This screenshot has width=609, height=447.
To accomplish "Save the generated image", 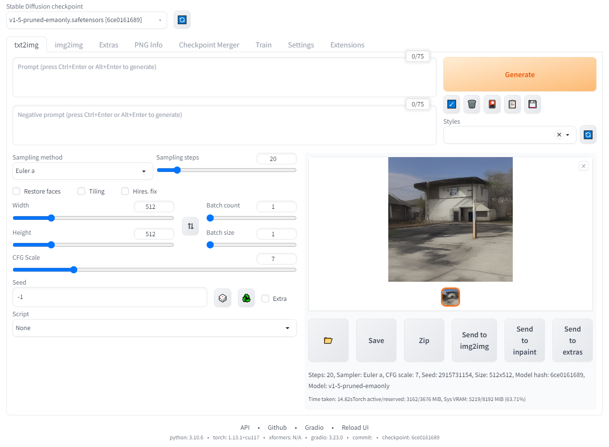I will coord(376,340).
